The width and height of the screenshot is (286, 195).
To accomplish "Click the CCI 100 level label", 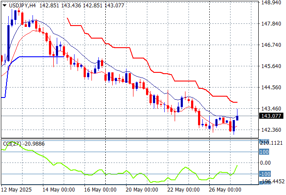I will click(x=264, y=152).
